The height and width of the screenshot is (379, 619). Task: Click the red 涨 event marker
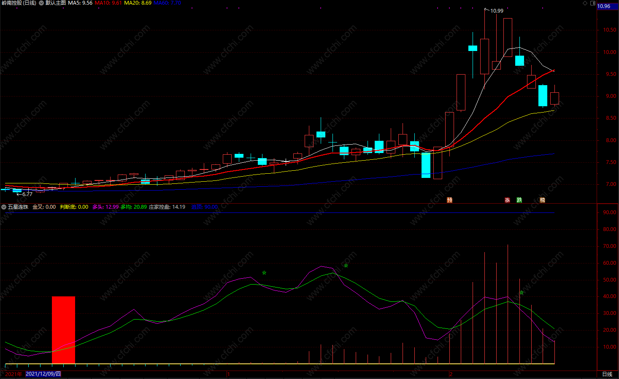coord(508,200)
